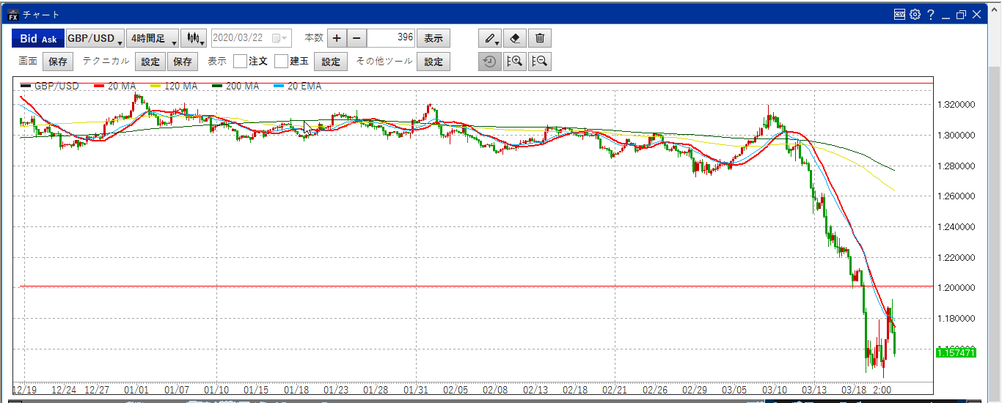The image size is (1002, 403).
Task: Click the 1.240000 price axis label
Action: click(x=955, y=226)
